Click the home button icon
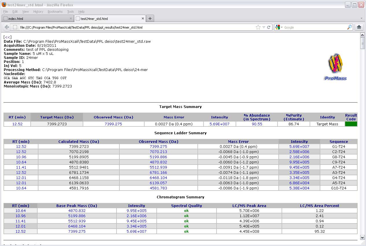The width and height of the screenshot is (366, 246). pos(359,27)
